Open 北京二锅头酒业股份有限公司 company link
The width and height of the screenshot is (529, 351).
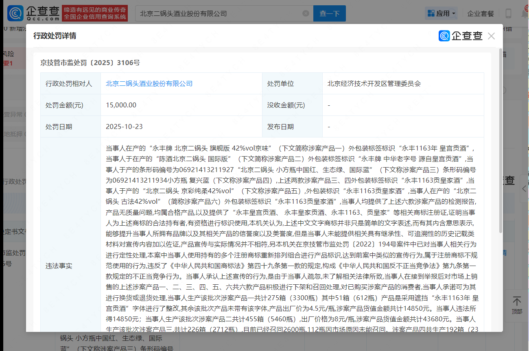point(149,83)
